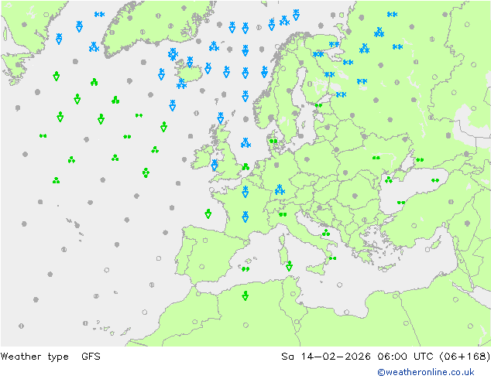Viewport: 491px width, 379px height.
Task: Click the green rain dots on western Black Sea
Action: (401, 203)
